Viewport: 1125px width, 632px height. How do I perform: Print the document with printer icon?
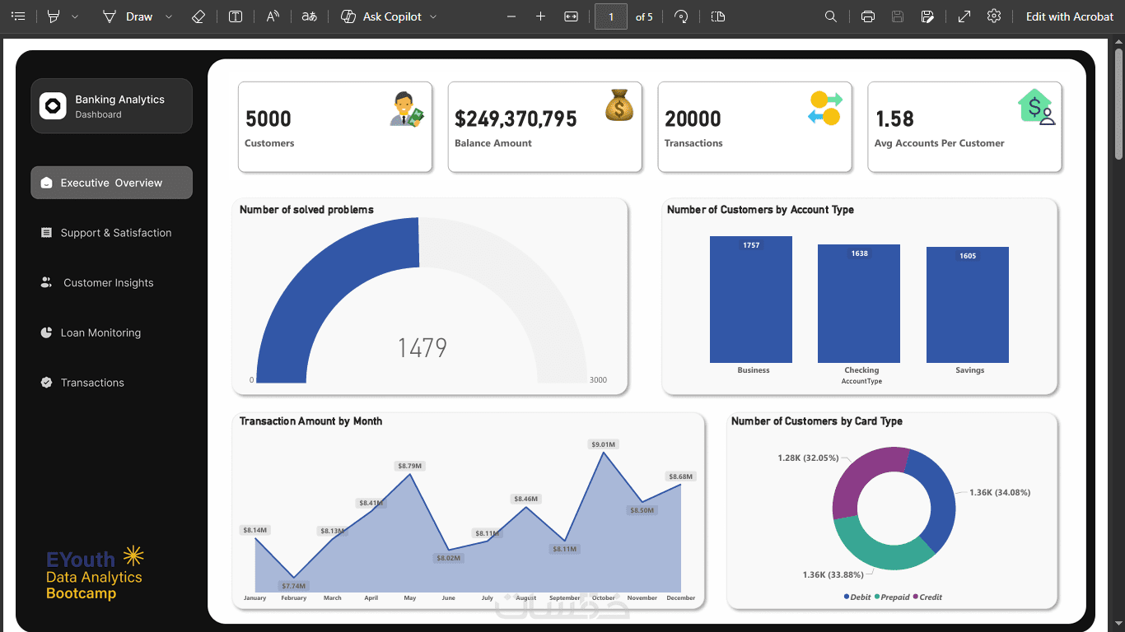[867, 16]
